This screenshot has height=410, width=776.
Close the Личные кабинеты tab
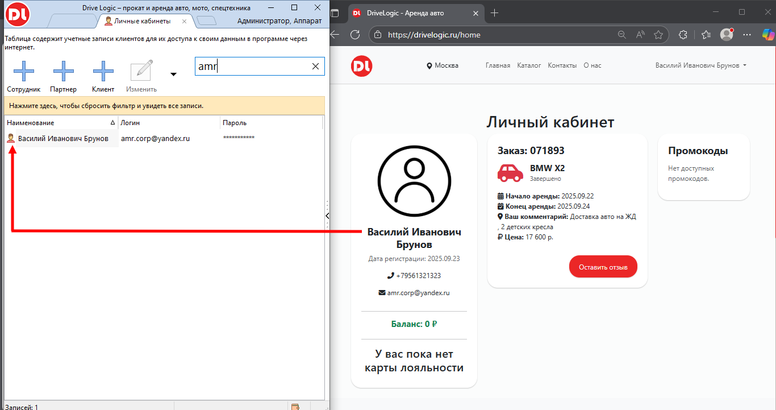pyautogui.click(x=184, y=21)
